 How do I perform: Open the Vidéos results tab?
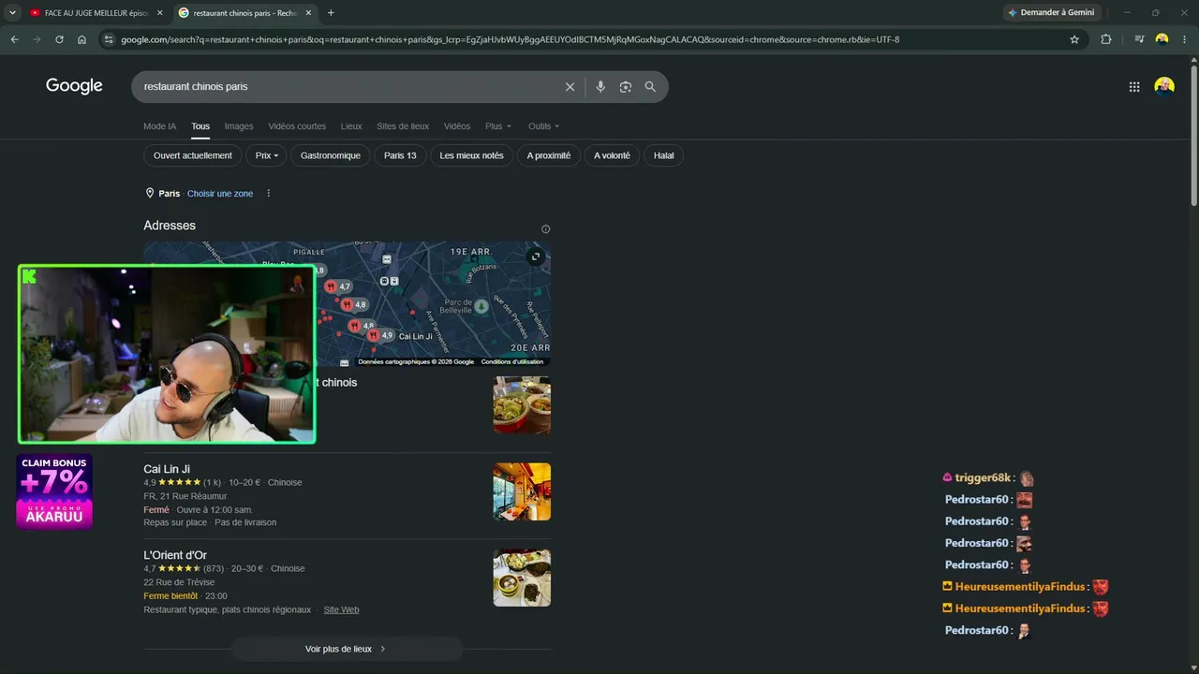pos(457,126)
